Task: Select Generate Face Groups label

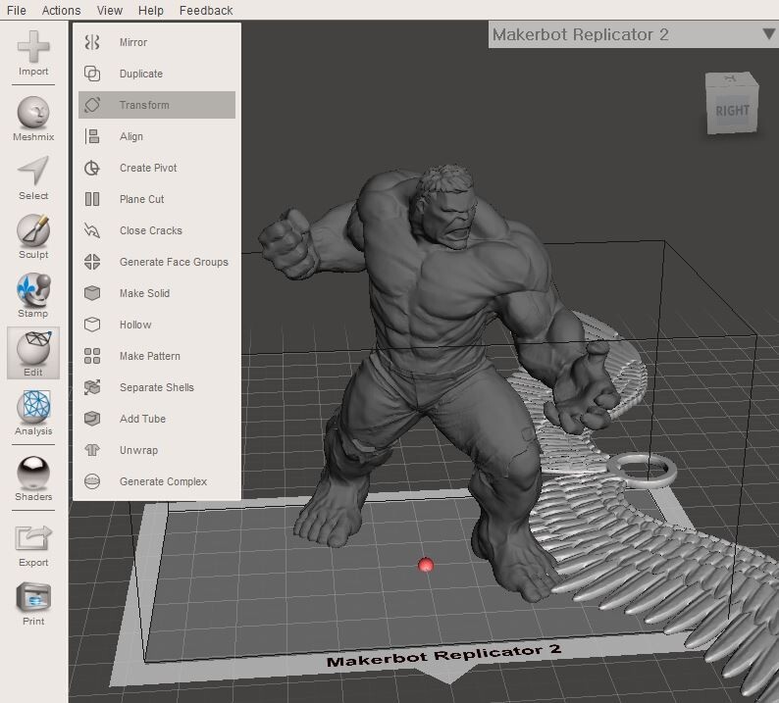Action: [x=174, y=262]
